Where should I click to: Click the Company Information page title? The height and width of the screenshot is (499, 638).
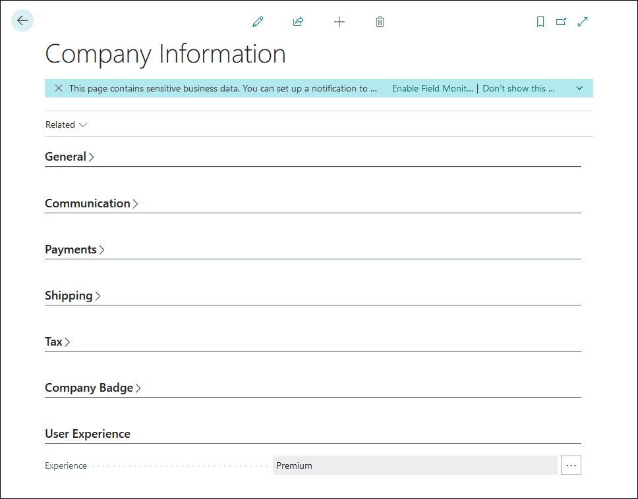coord(165,54)
